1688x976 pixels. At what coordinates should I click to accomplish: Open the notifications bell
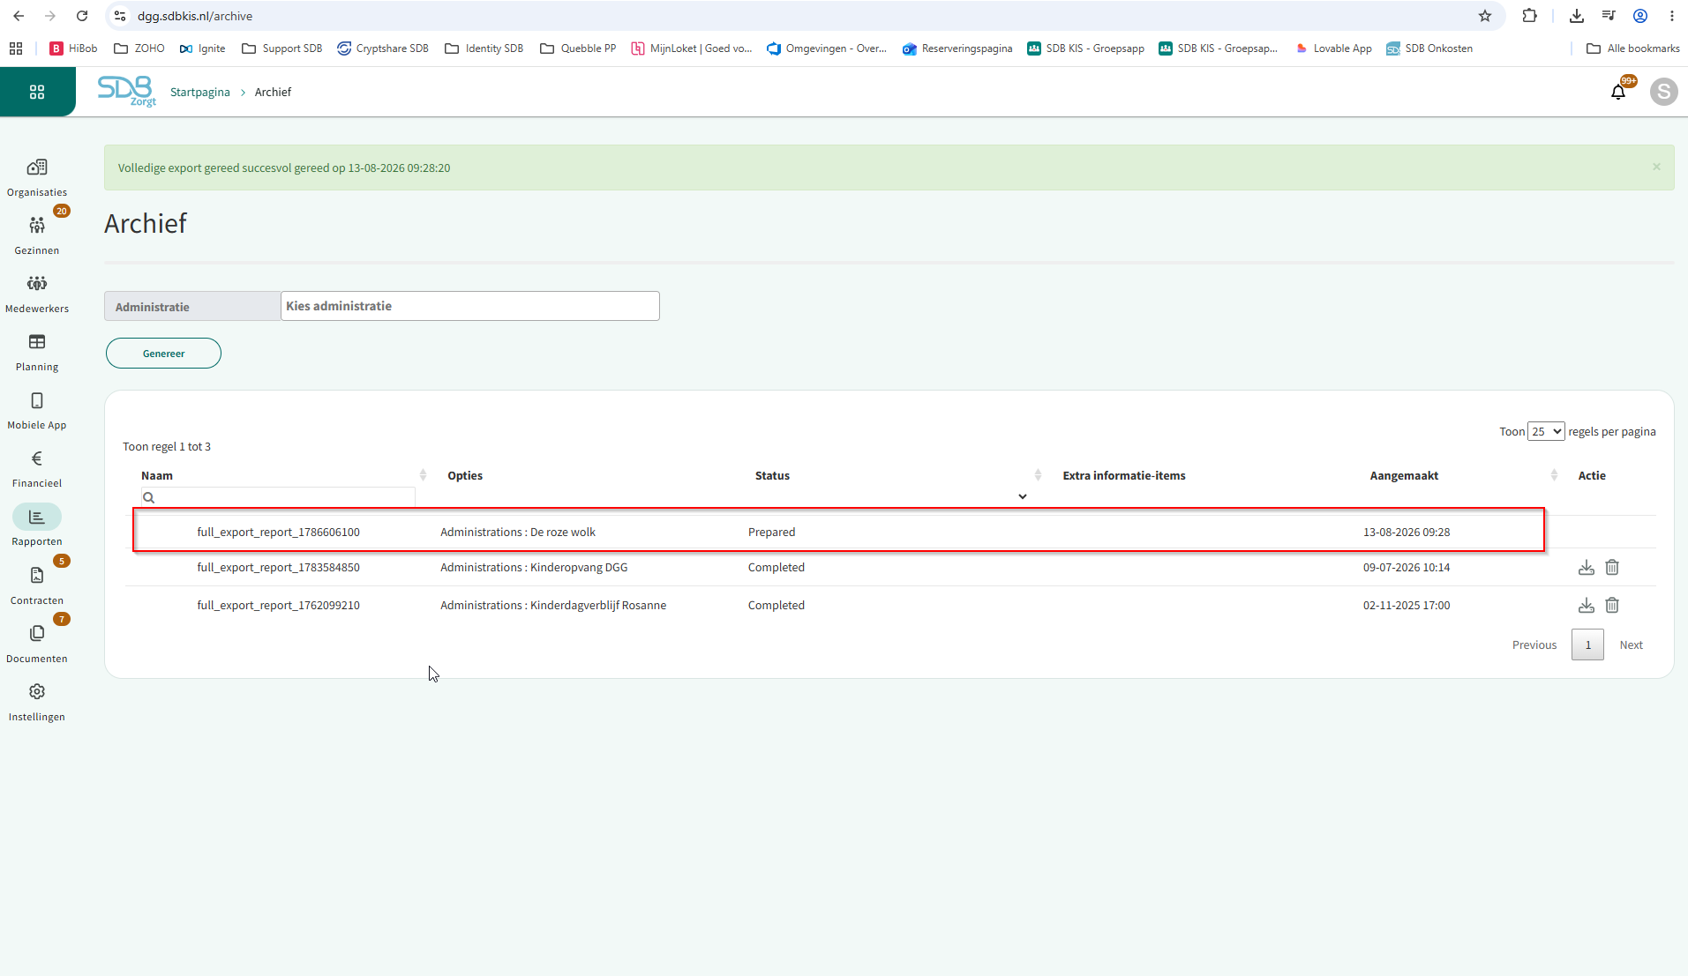point(1618,92)
